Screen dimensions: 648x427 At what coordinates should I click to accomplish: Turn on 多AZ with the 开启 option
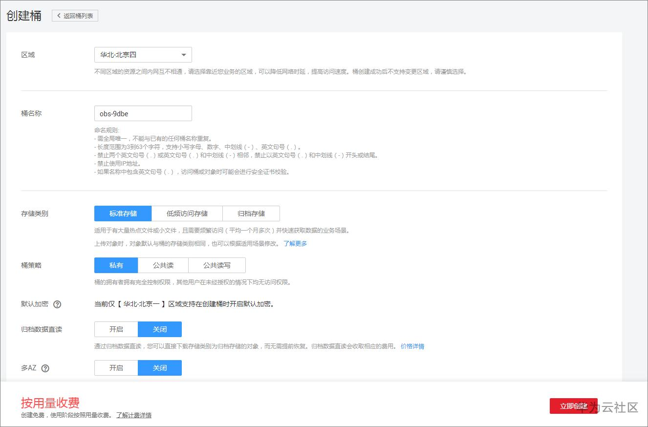tap(116, 368)
